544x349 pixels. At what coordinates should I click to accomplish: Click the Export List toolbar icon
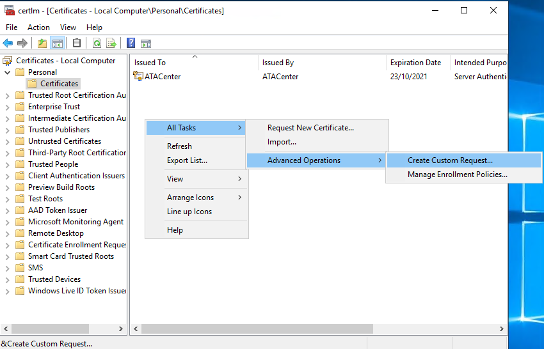coord(111,43)
